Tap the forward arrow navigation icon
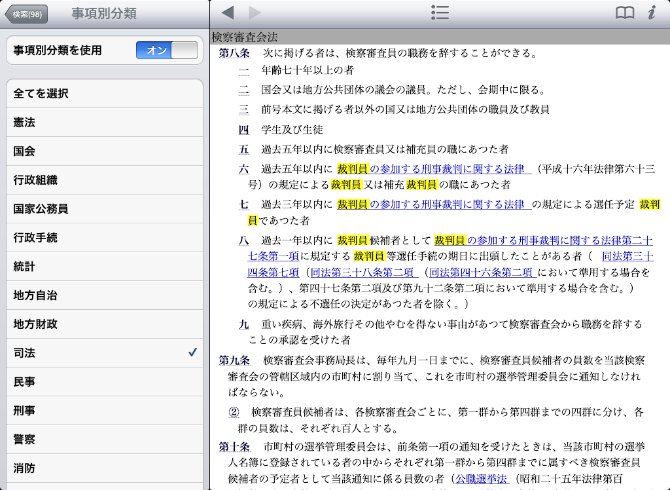 click(x=255, y=12)
